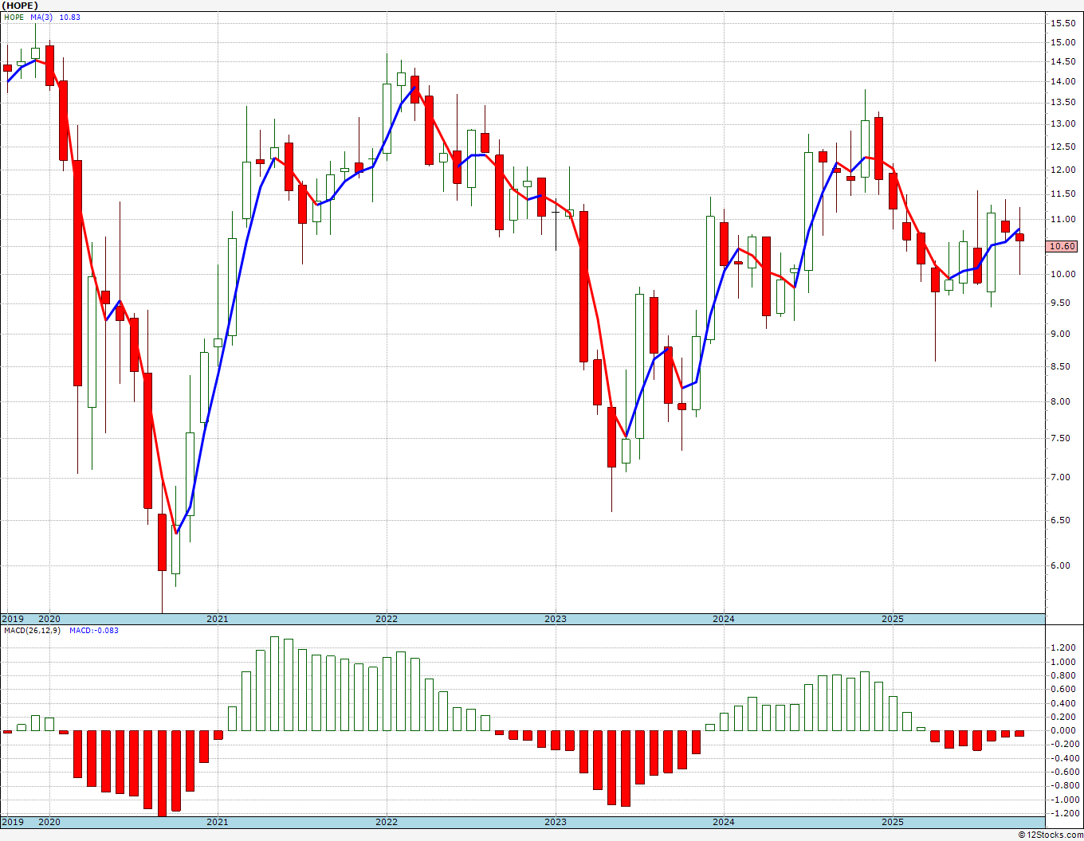Click the moving average value 10.83
The height and width of the screenshot is (841, 1084).
pyautogui.click(x=69, y=17)
